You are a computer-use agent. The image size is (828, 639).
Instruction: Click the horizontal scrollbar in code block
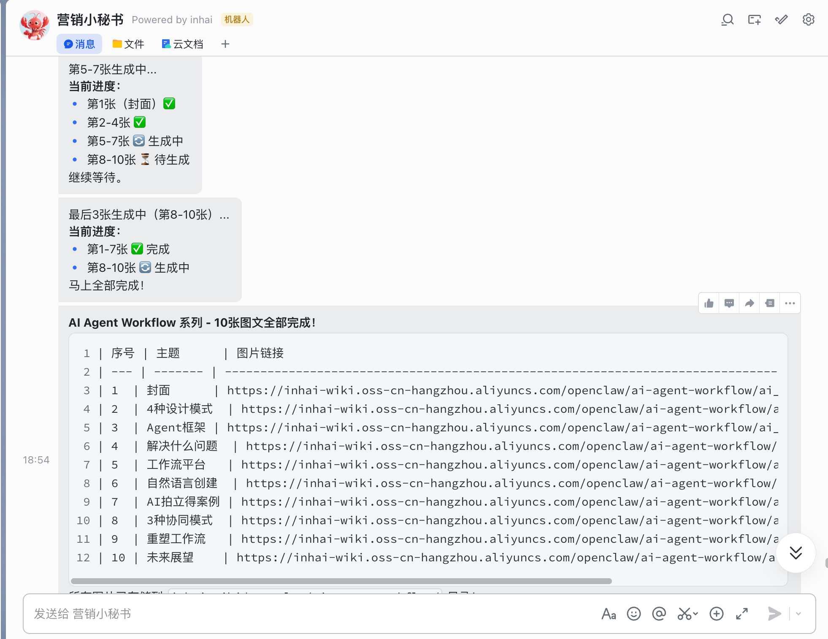tap(341, 581)
